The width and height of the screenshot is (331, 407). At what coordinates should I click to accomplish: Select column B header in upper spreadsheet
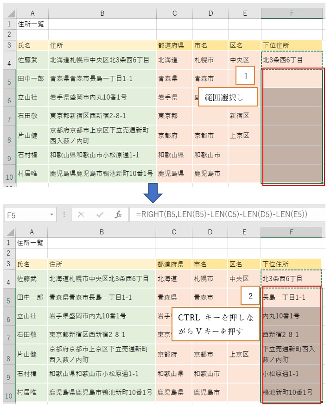pyautogui.click(x=102, y=13)
